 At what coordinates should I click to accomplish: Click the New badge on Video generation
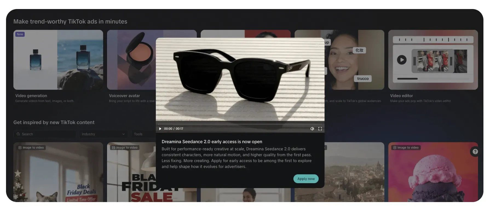pyautogui.click(x=20, y=34)
